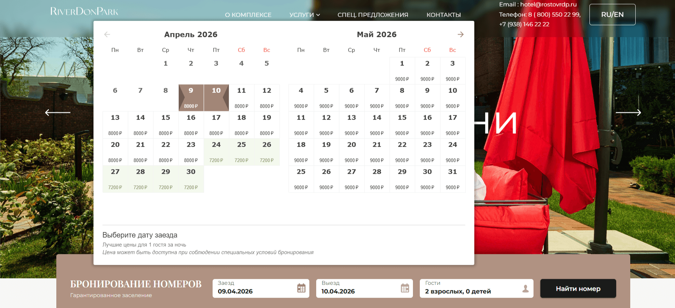
Task: Go to previous month in calendar
Action: [107, 34]
